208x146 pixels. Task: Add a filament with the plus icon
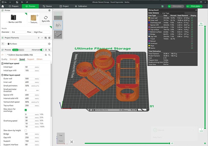click(x=39, y=38)
